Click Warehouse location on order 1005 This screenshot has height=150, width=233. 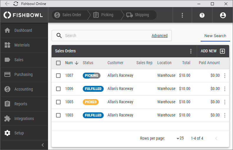point(166,102)
